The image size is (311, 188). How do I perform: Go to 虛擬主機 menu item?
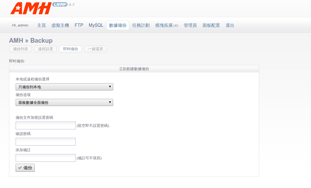tap(60, 25)
